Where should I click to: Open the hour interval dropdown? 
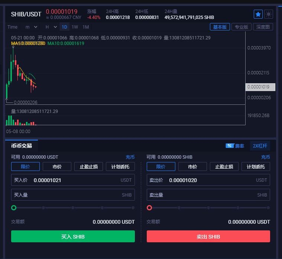[x=51, y=27]
